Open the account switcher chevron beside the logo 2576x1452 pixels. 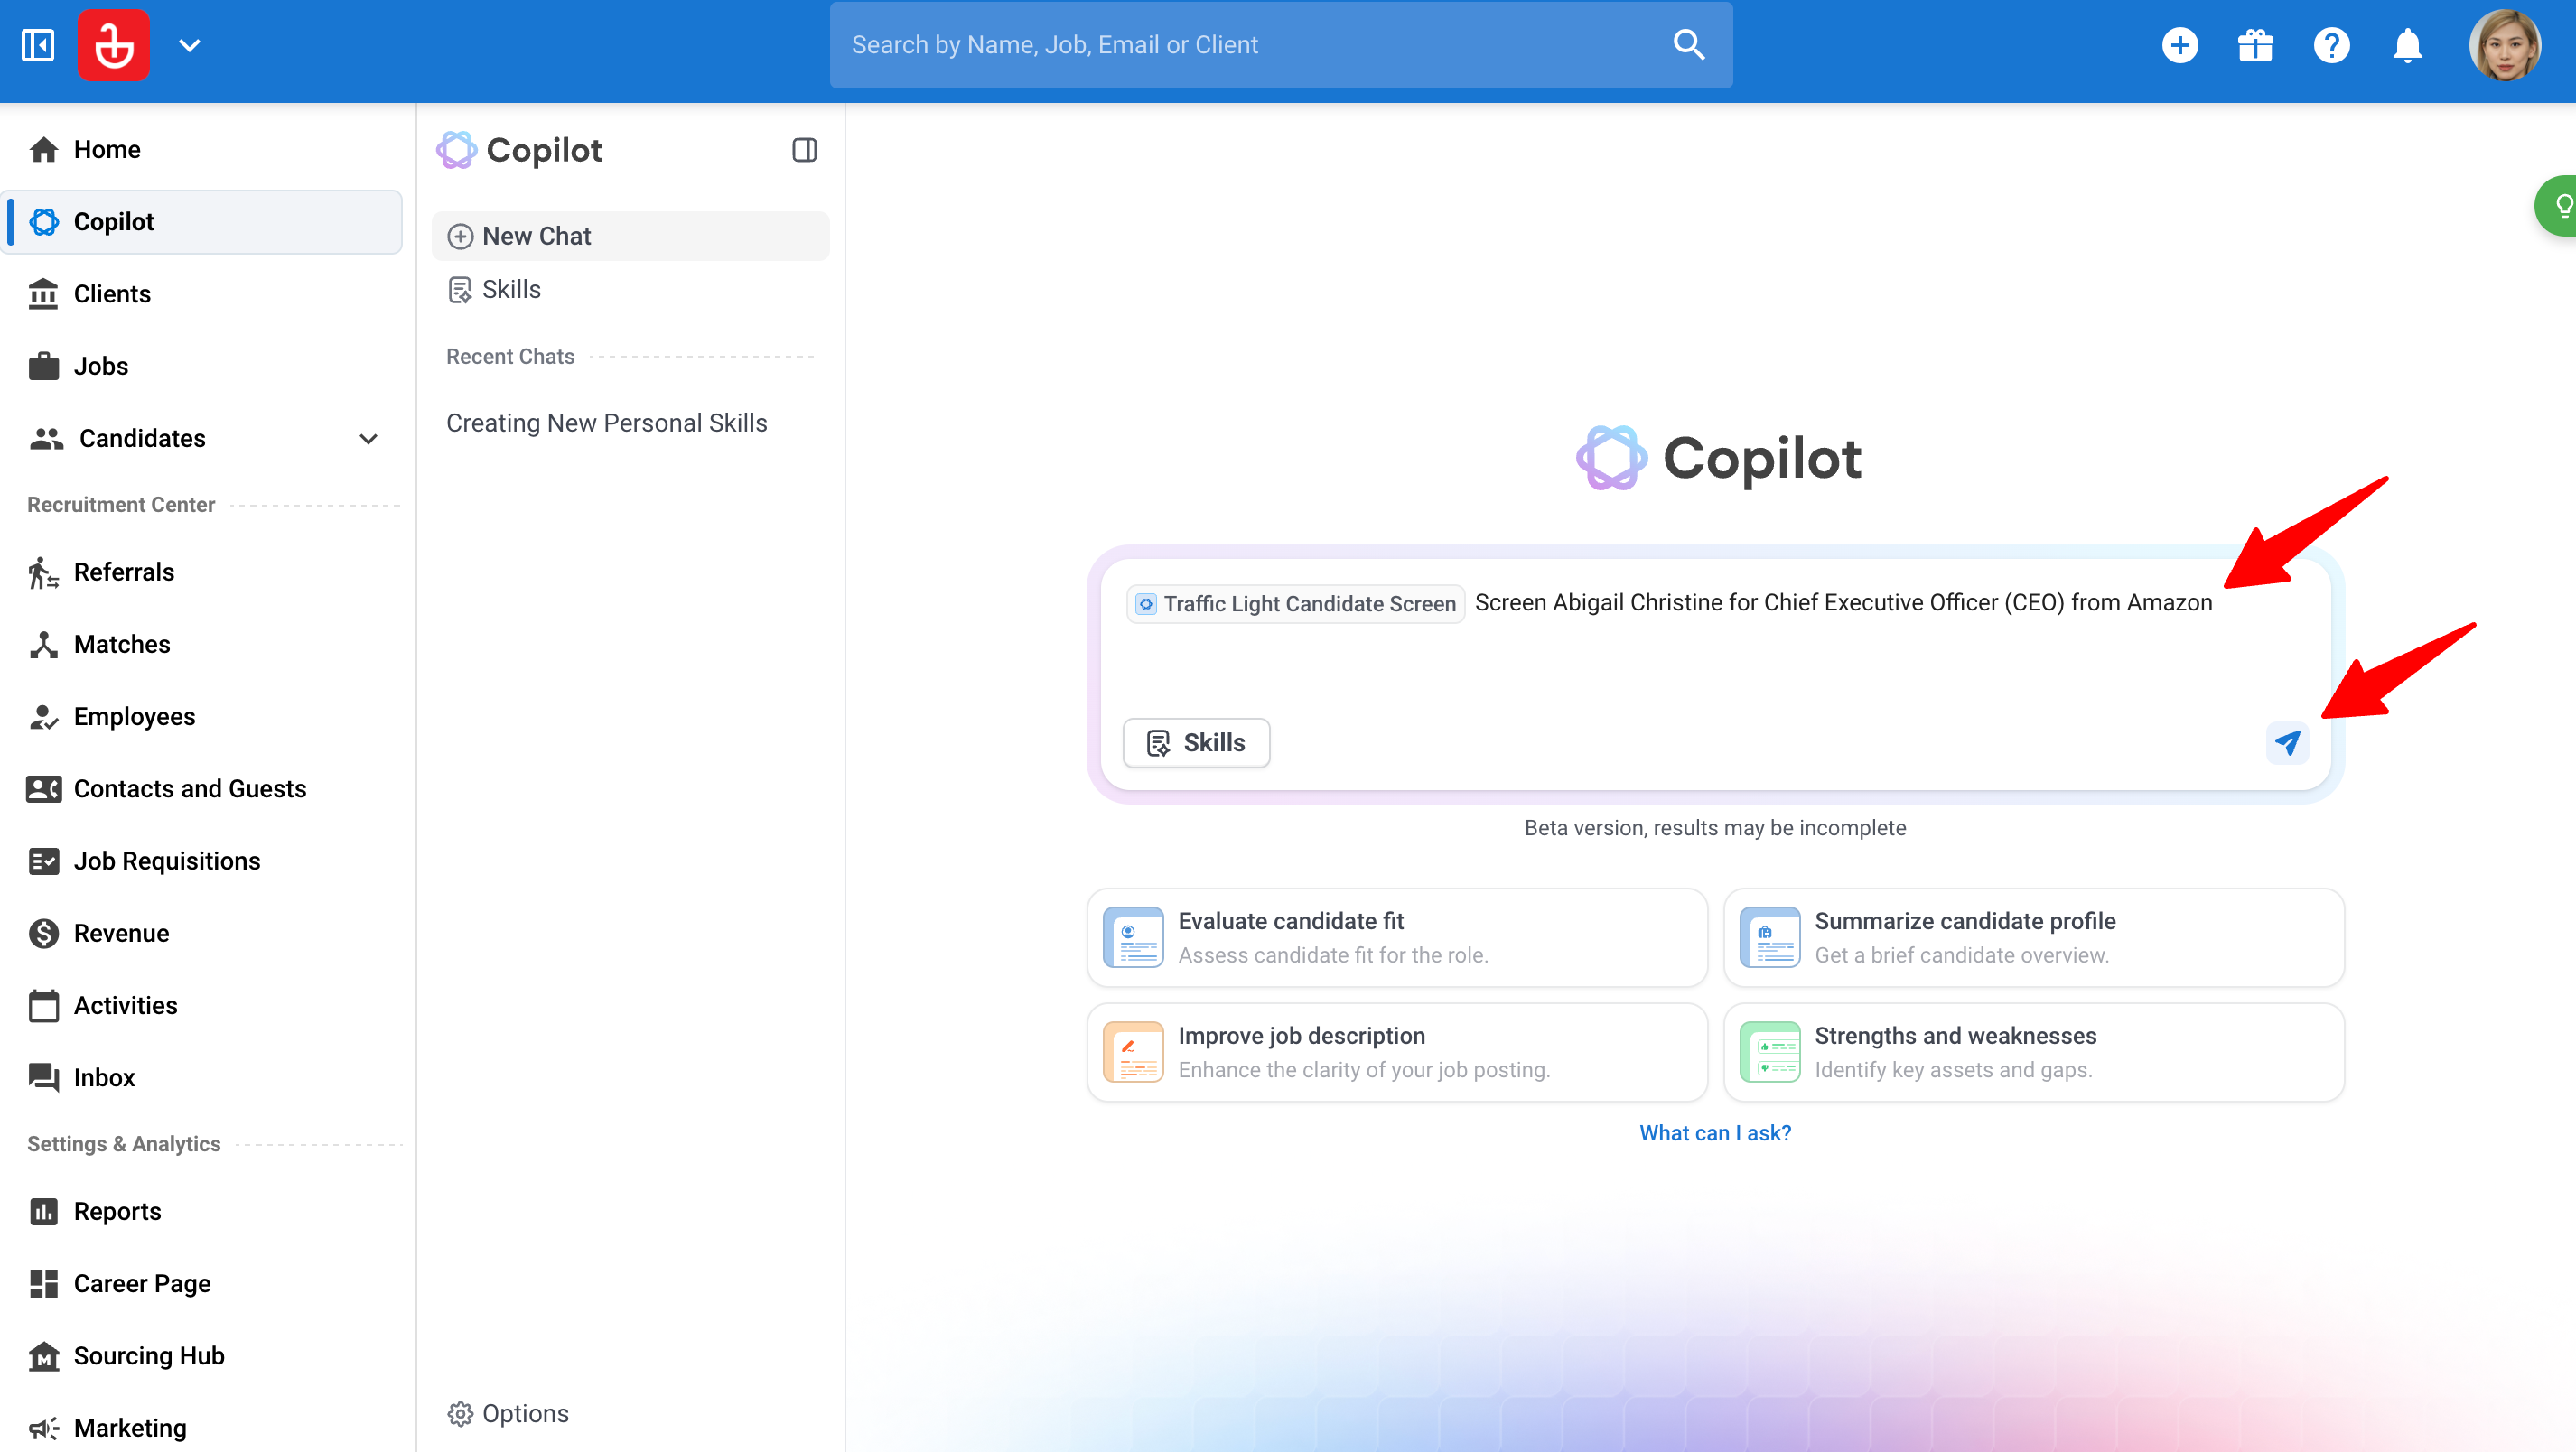click(x=189, y=45)
